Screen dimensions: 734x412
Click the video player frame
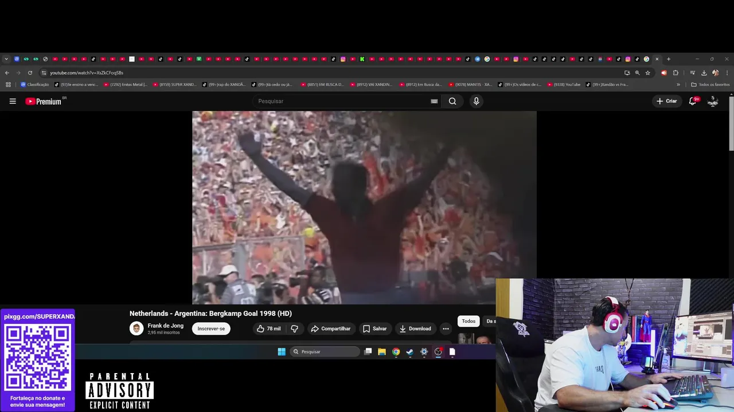[x=364, y=208]
